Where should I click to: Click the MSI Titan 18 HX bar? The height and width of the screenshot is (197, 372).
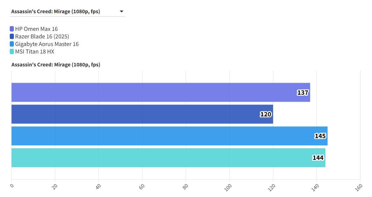[157, 158]
